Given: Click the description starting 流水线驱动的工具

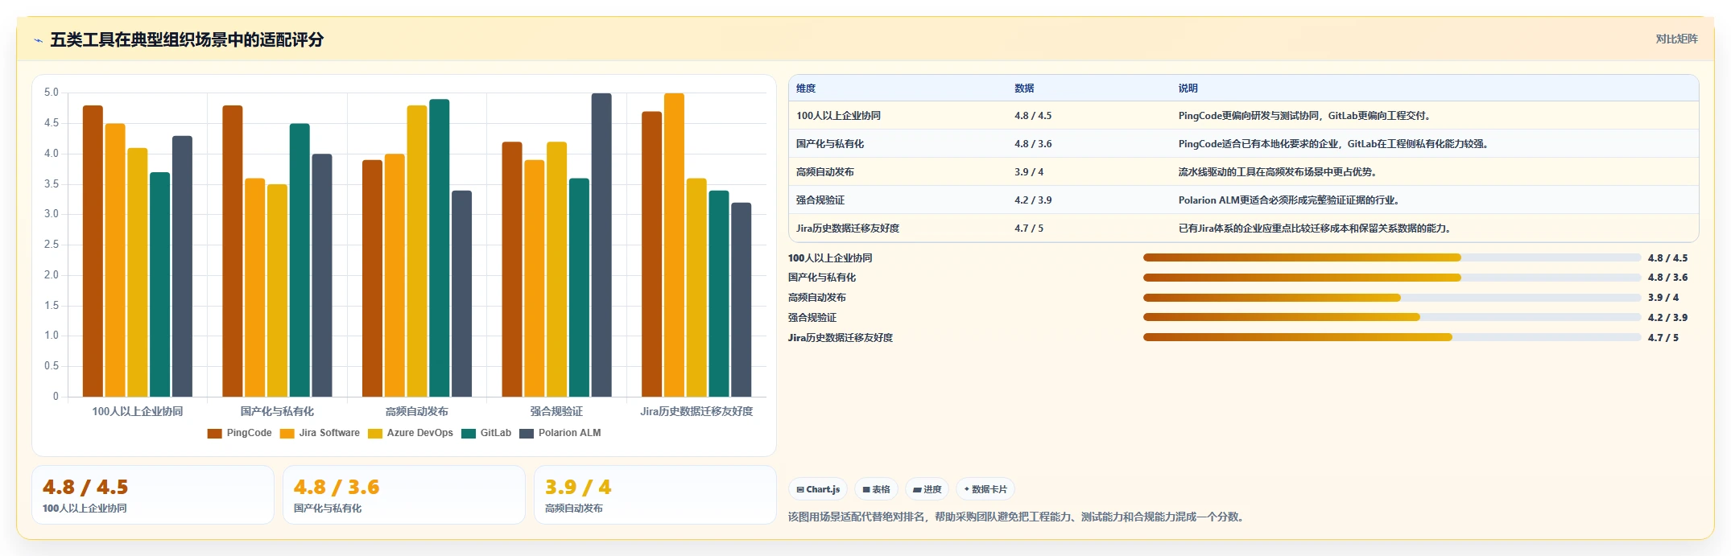Looking at the screenshot, I should (x=1279, y=172).
